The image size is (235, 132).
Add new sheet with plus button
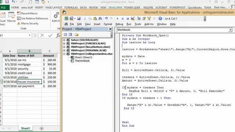[x=41, y=128]
